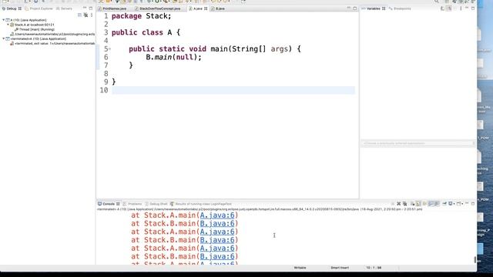Click the Clear Console icon

412,204
